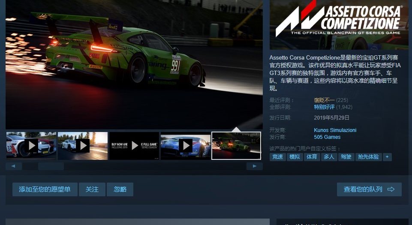
Task: Select the 驾驶 driving tag
Action: coord(346,157)
